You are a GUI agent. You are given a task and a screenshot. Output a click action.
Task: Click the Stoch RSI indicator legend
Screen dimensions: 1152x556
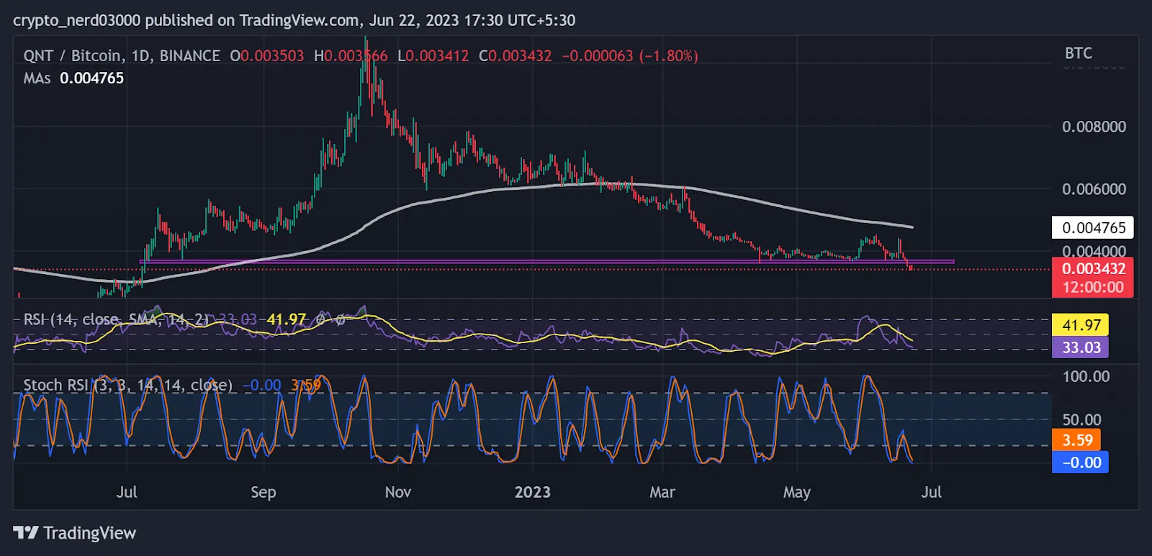(x=128, y=385)
